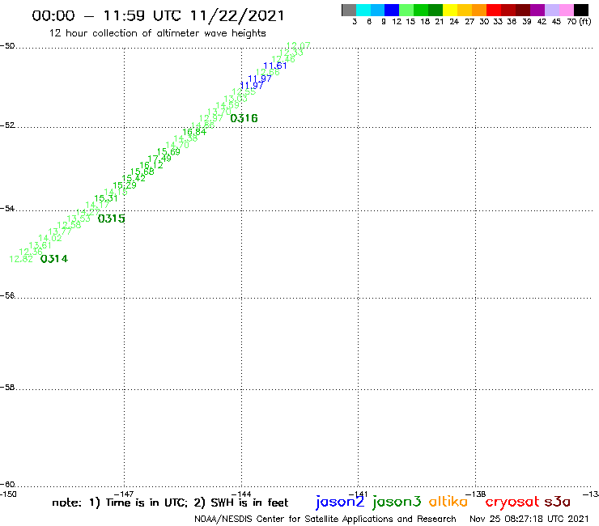
Task: Click the wave height value 15.31
Action: click(106, 198)
